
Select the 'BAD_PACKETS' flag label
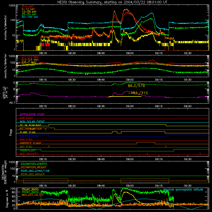(29, 154)
